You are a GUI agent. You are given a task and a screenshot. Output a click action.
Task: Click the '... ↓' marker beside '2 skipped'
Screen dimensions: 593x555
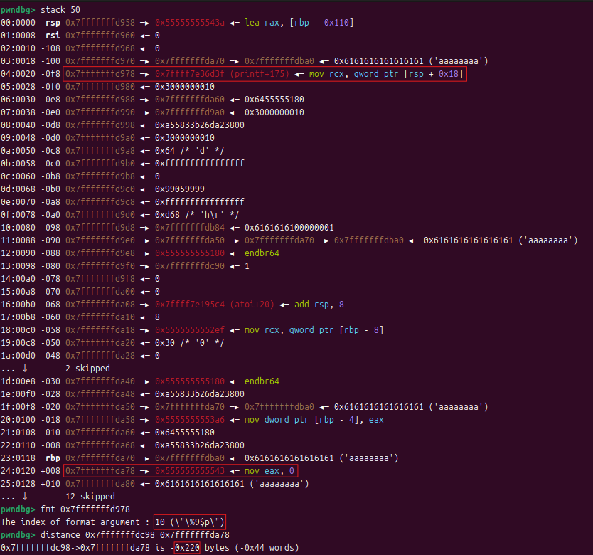(x=14, y=369)
